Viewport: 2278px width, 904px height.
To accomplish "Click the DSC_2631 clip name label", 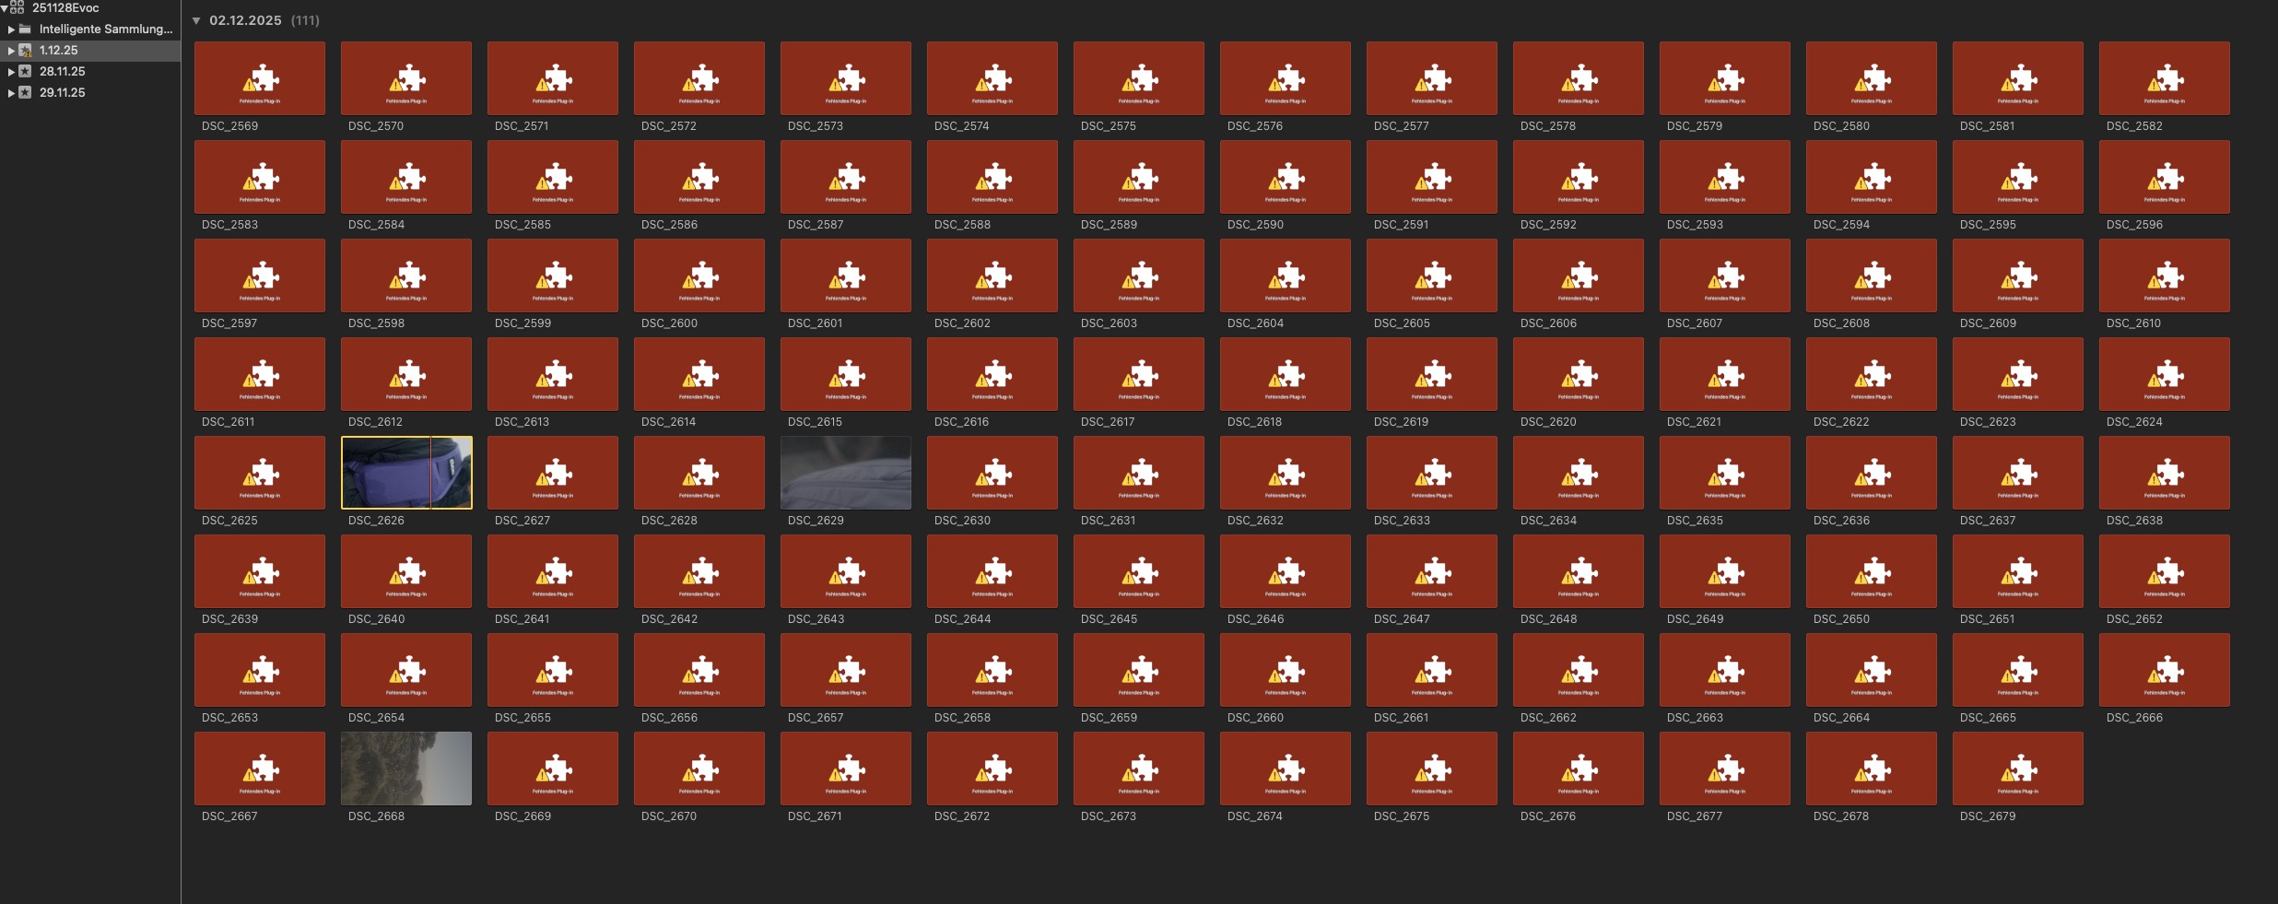I will click(1108, 521).
